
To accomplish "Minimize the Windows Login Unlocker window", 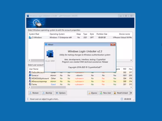I will point(120,16).
